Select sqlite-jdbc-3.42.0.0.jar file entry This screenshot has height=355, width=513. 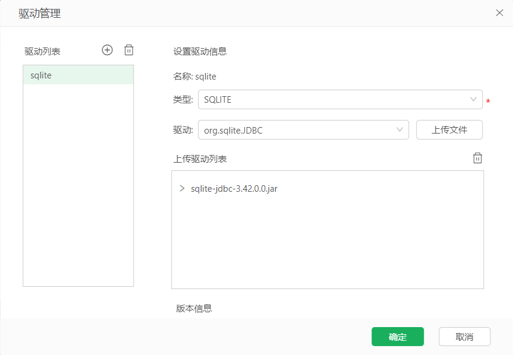tap(234, 188)
